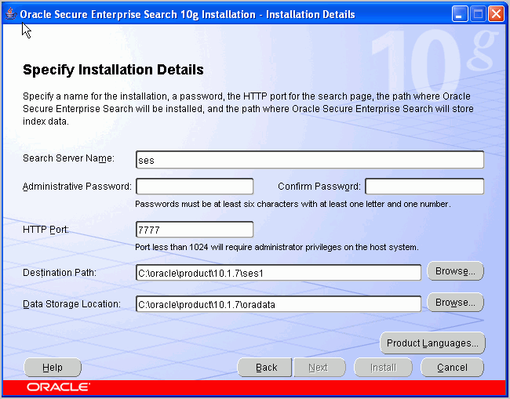
Task: Select the HTTP Port field
Action: pos(195,230)
